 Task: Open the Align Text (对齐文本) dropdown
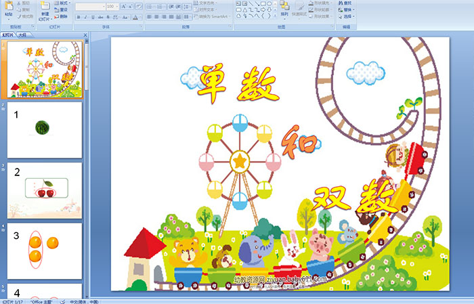coord(206,9)
